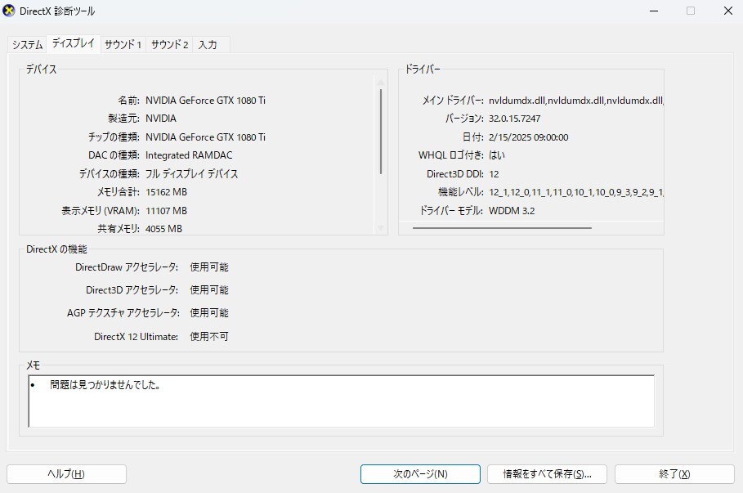This screenshot has height=493, width=743.
Task: Click the 次のページ(N) button
Action: tap(420, 473)
